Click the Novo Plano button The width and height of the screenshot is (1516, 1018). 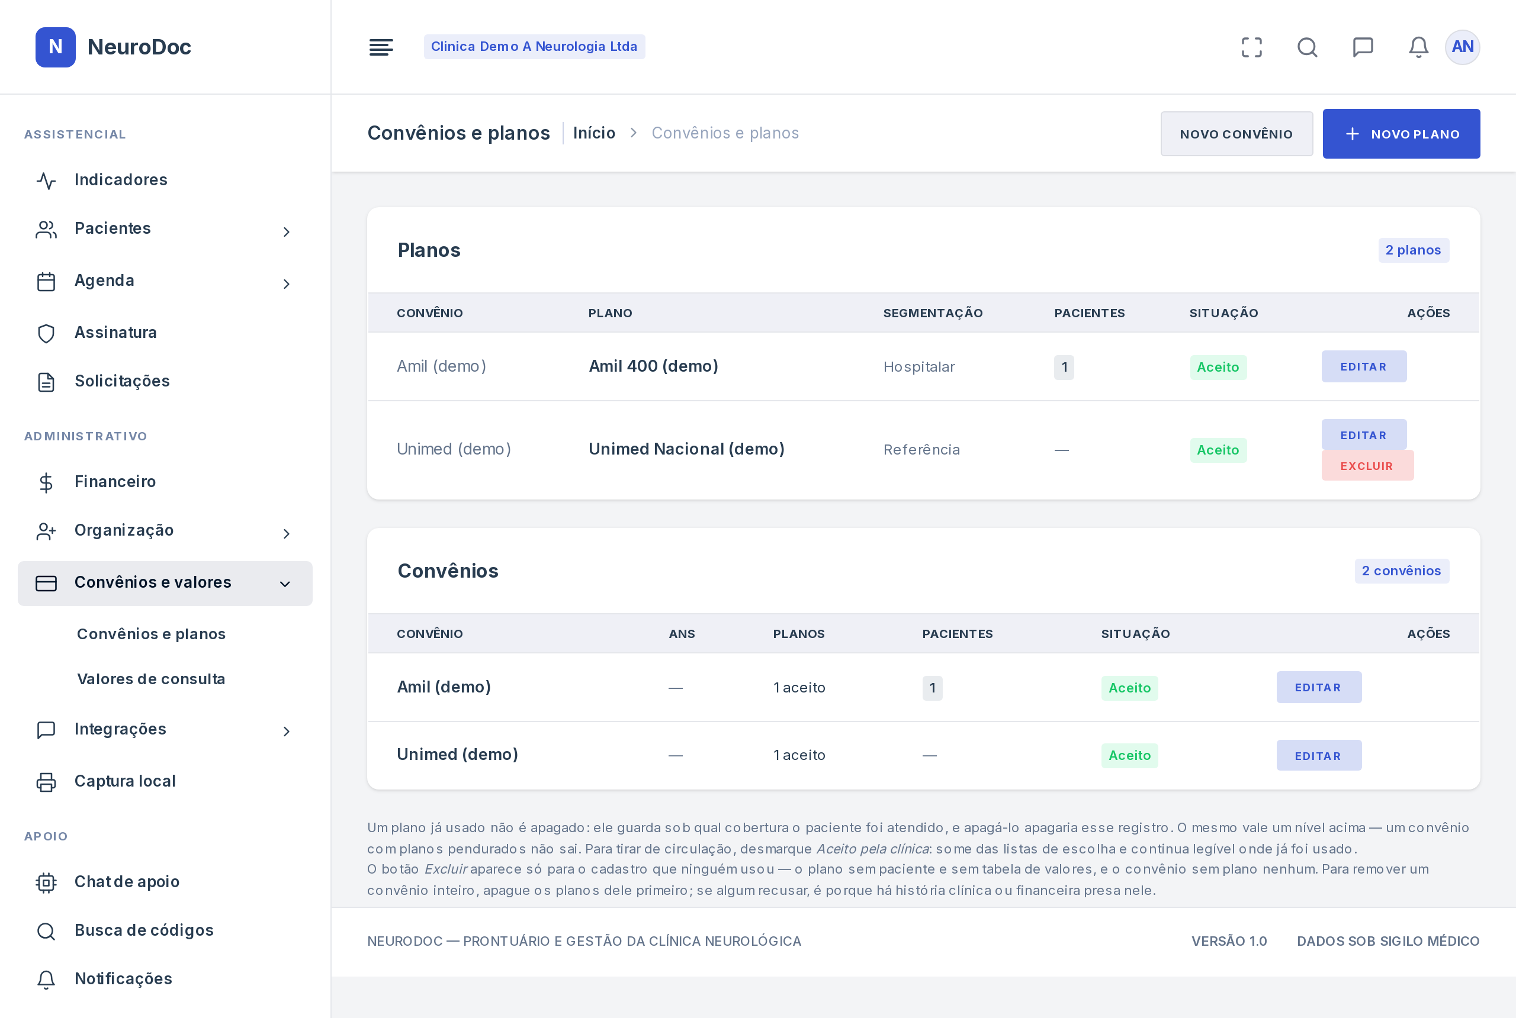1401,134
